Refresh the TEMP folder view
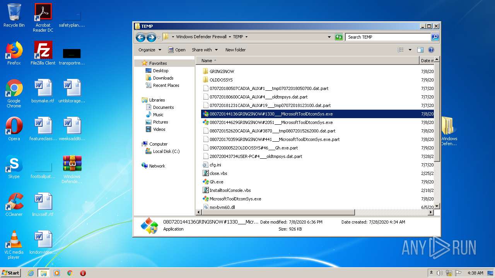This screenshot has height=278, width=495. pos(339,37)
